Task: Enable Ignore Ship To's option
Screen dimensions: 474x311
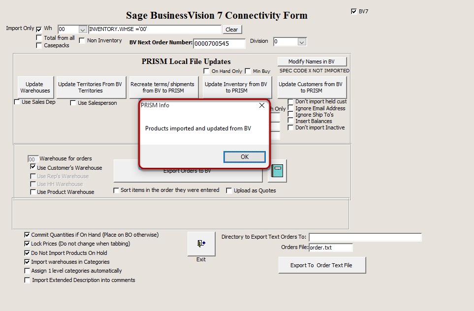Action: point(290,115)
